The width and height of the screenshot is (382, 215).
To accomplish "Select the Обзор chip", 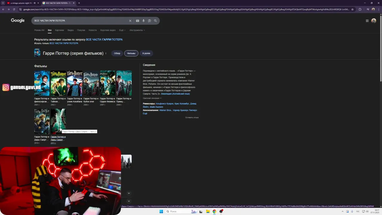I will (x=117, y=53).
